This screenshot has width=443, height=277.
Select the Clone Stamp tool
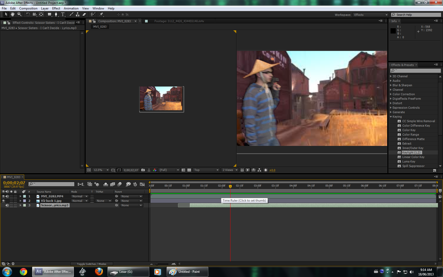(x=78, y=15)
